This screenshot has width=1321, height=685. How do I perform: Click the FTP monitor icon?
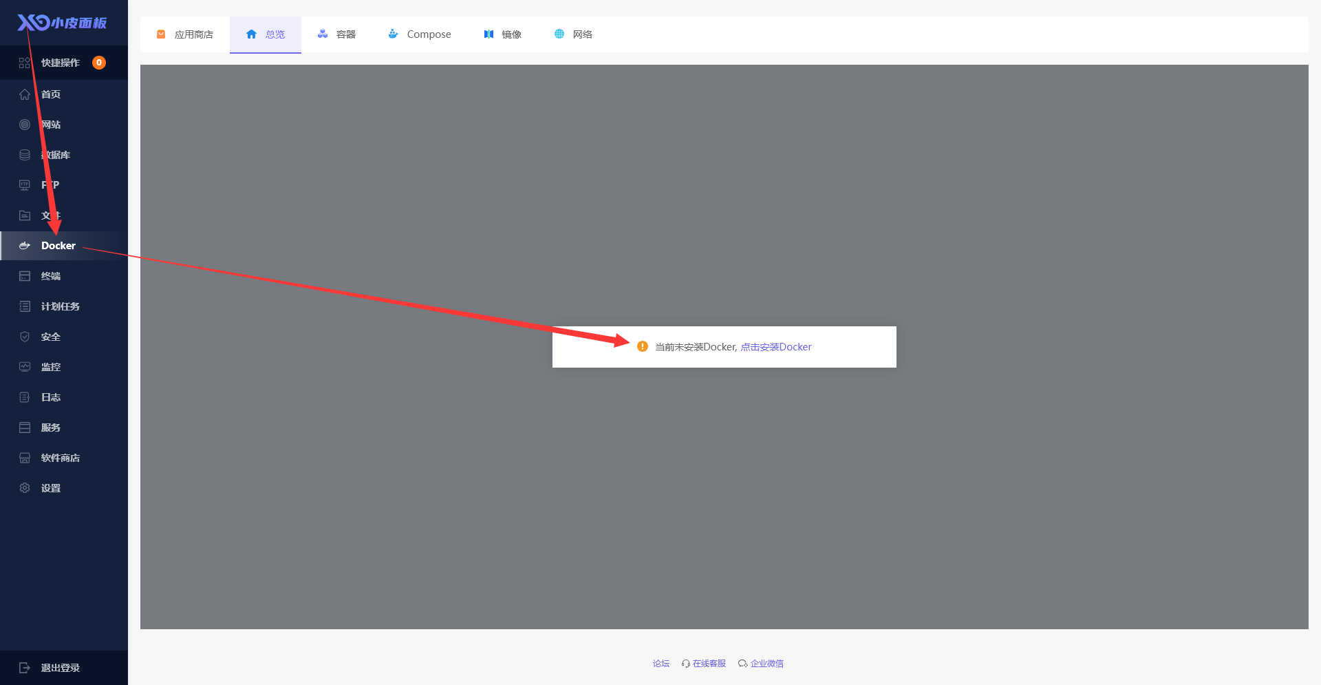click(x=25, y=185)
